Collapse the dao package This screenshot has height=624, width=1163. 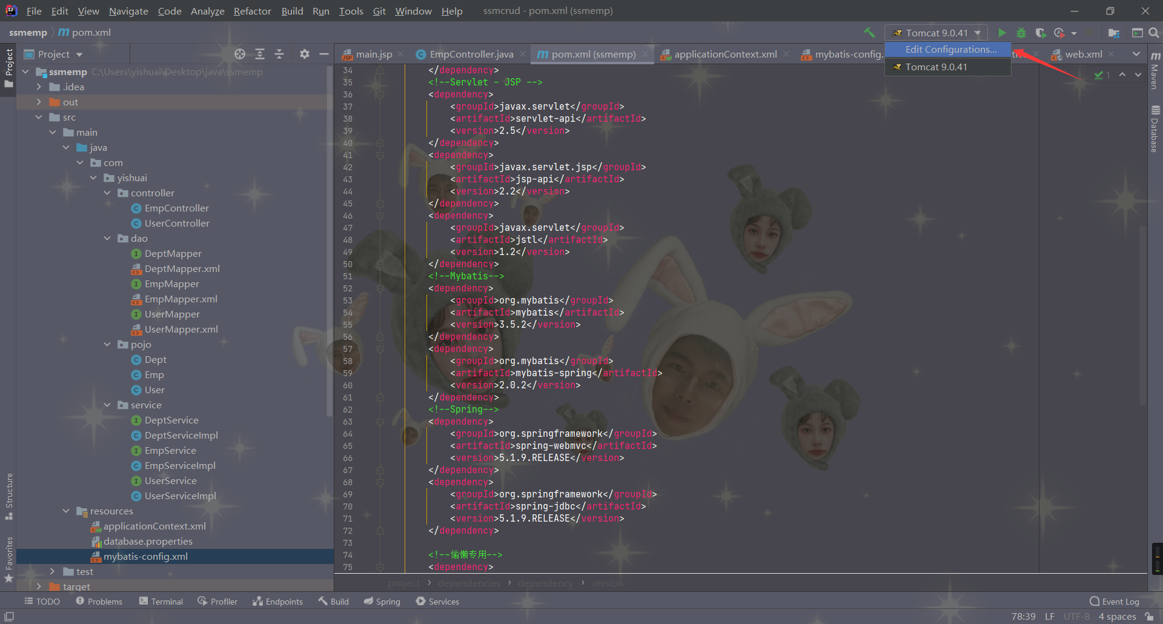point(107,238)
